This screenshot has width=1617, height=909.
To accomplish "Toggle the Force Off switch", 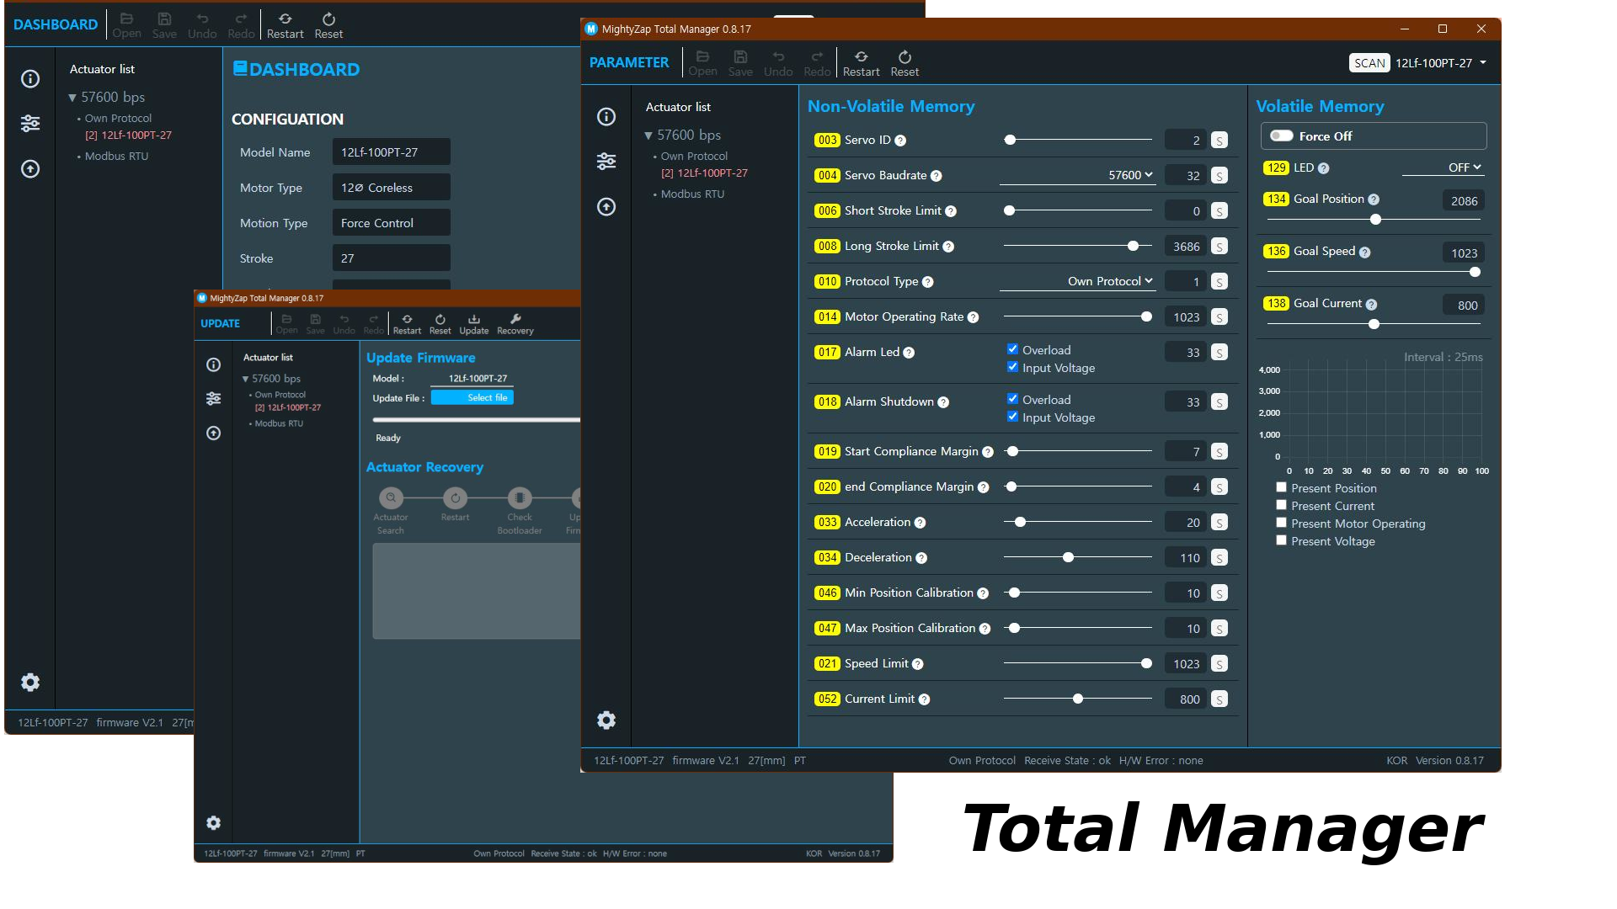I will point(1282,136).
